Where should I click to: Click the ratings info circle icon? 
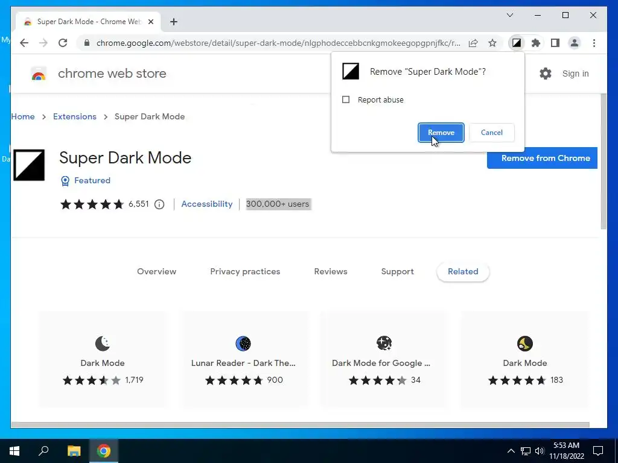tap(159, 204)
